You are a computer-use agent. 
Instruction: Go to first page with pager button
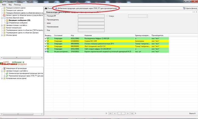(110, 113)
